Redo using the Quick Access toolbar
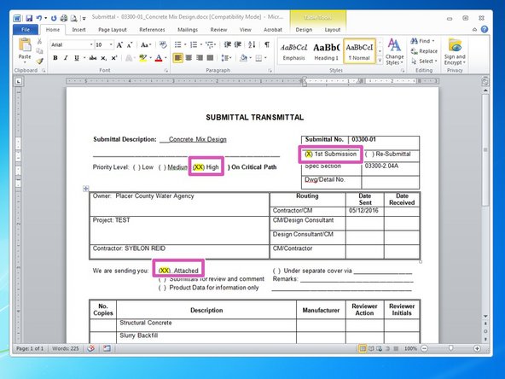 tap(54, 18)
